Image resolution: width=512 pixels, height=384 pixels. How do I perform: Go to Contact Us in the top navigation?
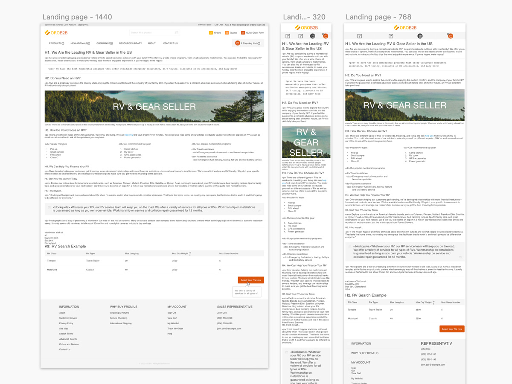click(170, 44)
